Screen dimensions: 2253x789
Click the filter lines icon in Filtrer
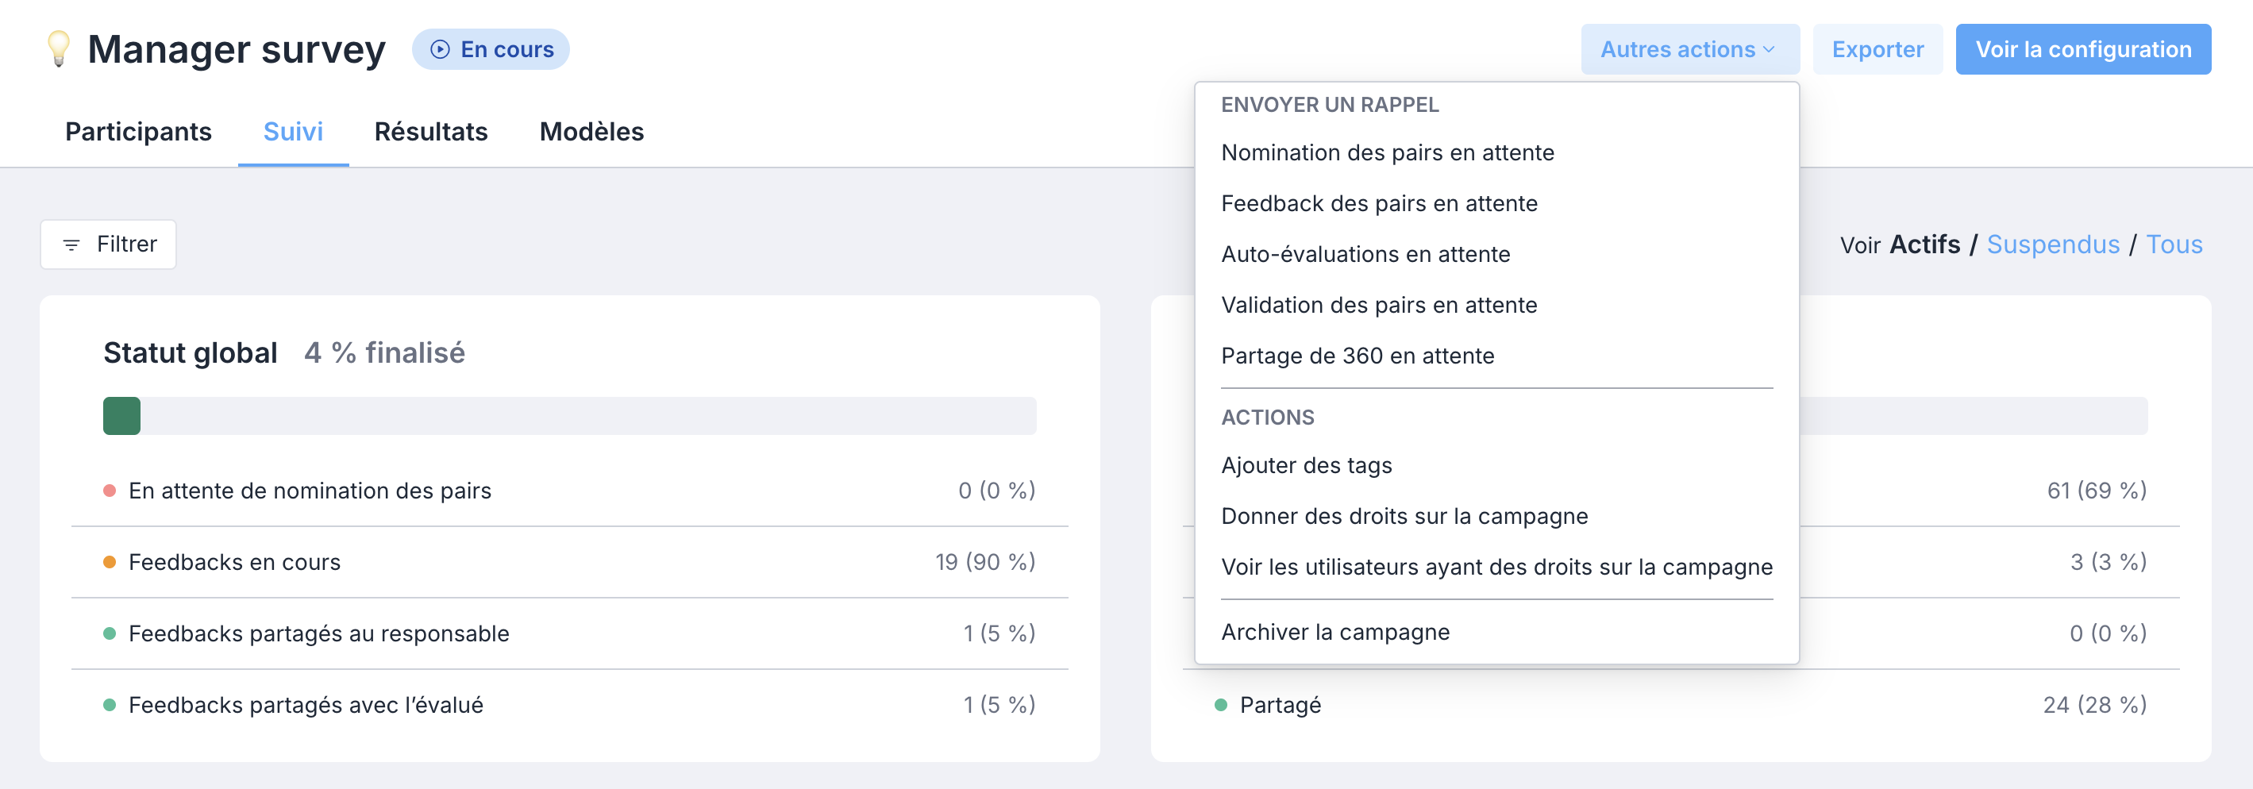pyautogui.click(x=71, y=245)
